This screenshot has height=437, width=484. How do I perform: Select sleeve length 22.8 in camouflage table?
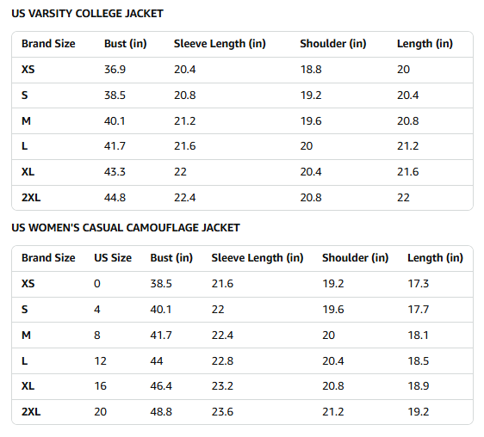point(222,360)
